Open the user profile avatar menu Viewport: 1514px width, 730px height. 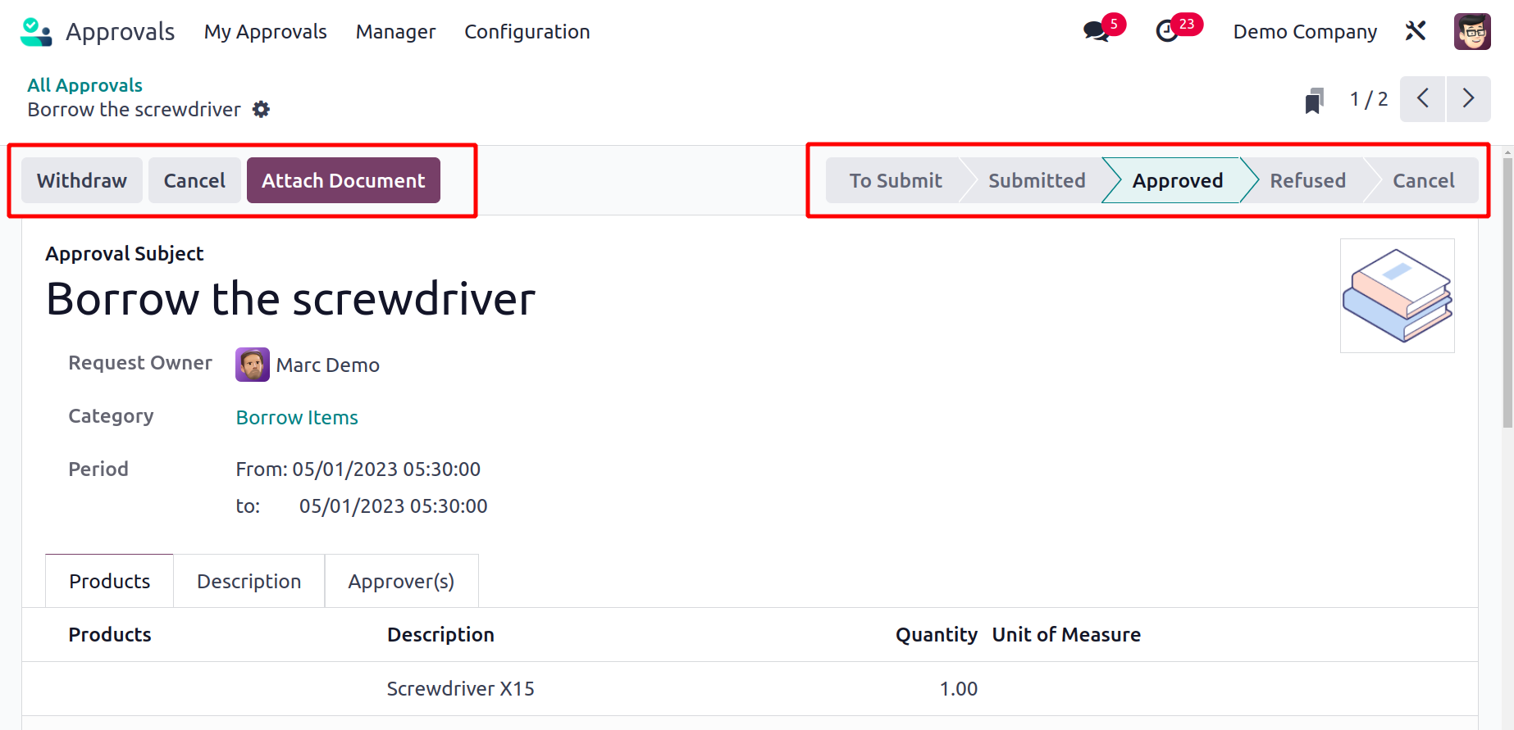[1471, 32]
